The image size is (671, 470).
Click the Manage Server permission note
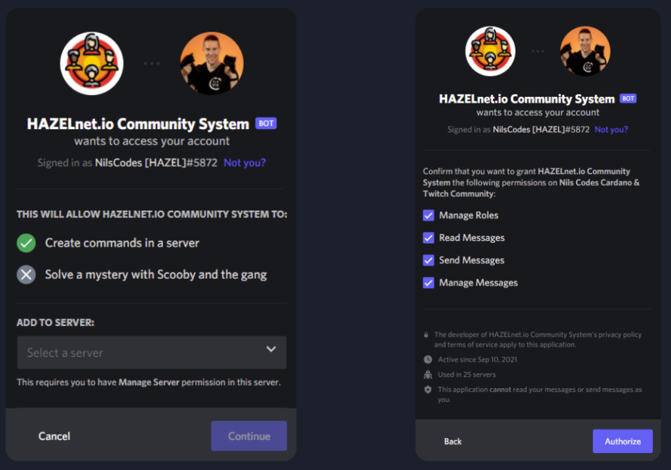tap(149, 382)
